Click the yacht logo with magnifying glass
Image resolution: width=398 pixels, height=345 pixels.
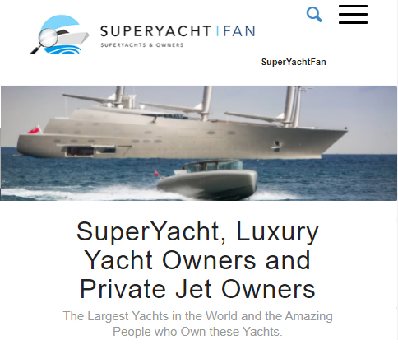click(59, 35)
